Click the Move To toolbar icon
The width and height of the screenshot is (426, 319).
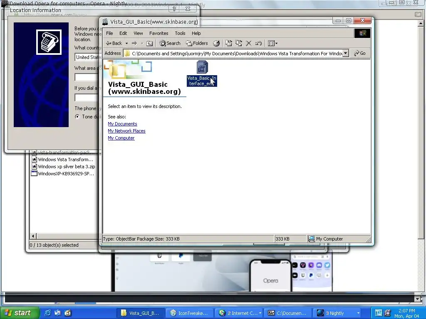tap(229, 43)
